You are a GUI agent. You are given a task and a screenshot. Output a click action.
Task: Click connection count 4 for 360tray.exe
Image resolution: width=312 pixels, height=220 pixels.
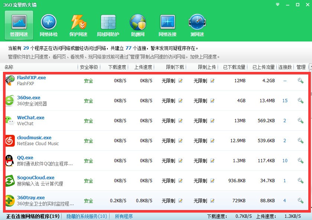285,201
